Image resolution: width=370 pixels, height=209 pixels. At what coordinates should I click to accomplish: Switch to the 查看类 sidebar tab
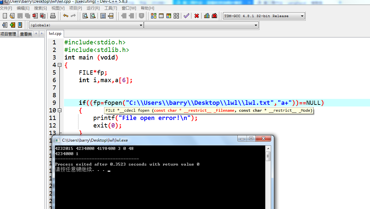pyautogui.click(x=26, y=34)
